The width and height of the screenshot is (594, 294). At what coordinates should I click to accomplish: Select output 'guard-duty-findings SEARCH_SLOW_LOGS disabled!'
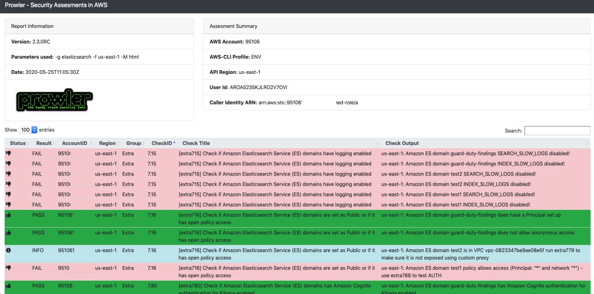point(475,153)
